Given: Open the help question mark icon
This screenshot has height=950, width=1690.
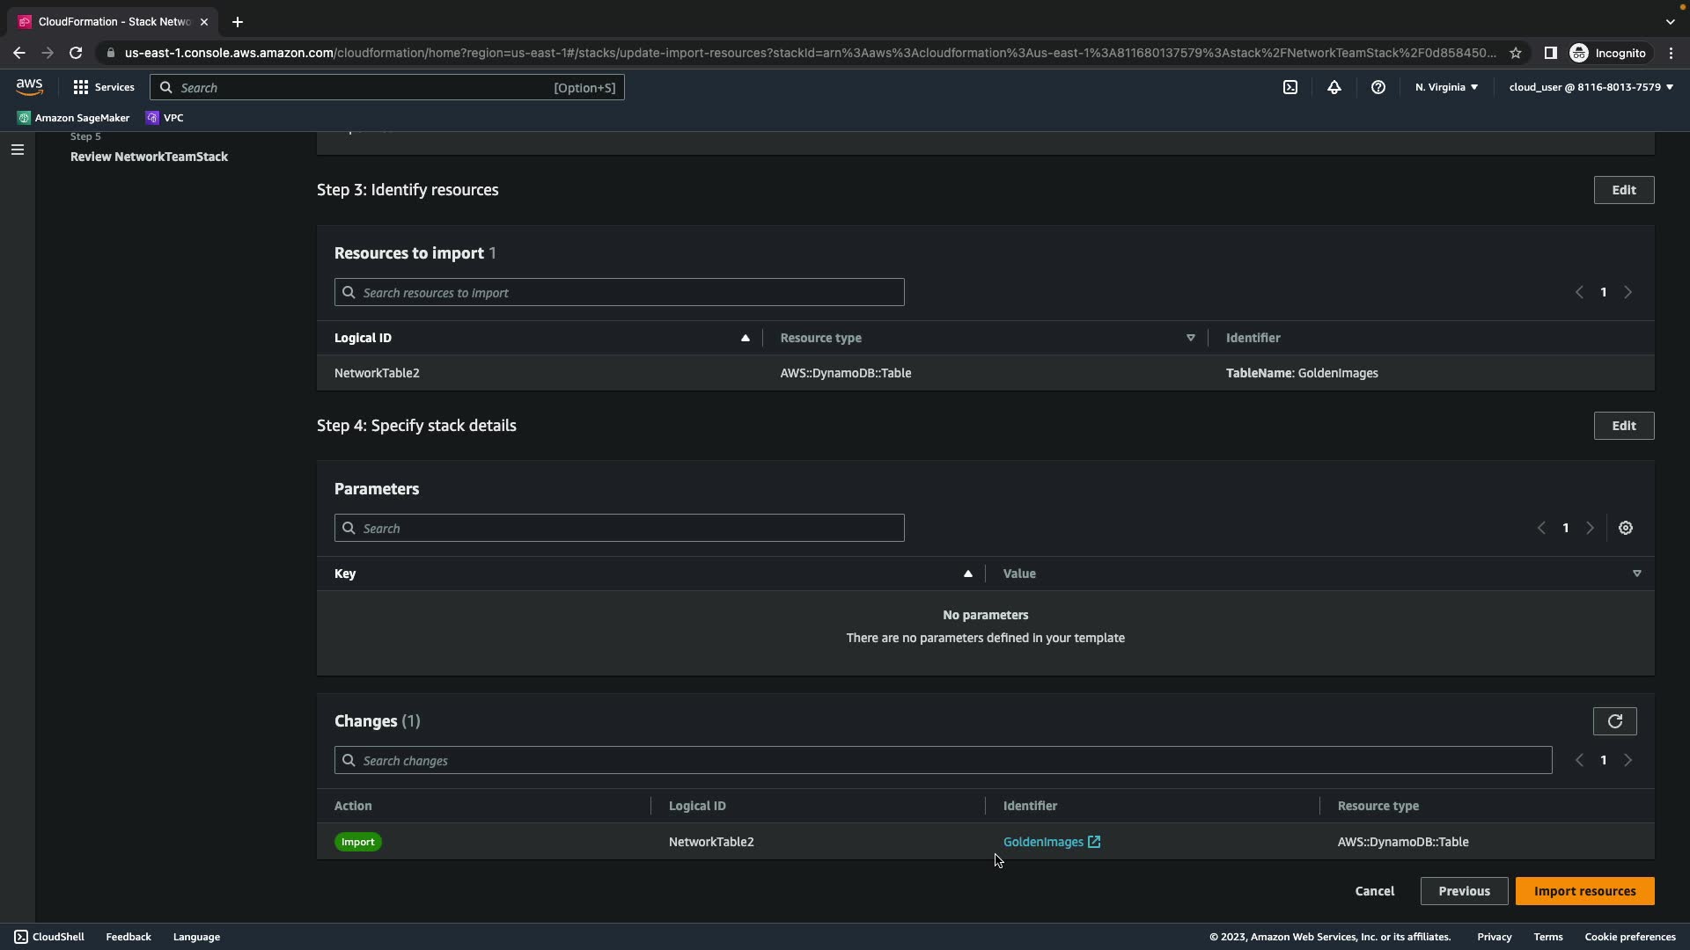Looking at the screenshot, I should coord(1378,87).
